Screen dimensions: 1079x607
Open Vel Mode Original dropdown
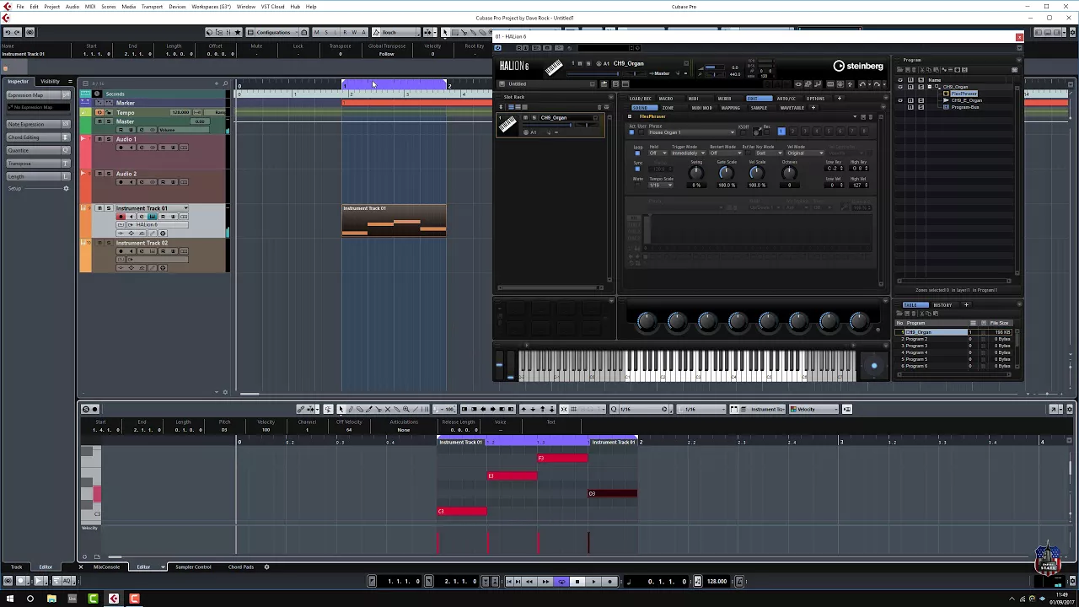(805, 153)
